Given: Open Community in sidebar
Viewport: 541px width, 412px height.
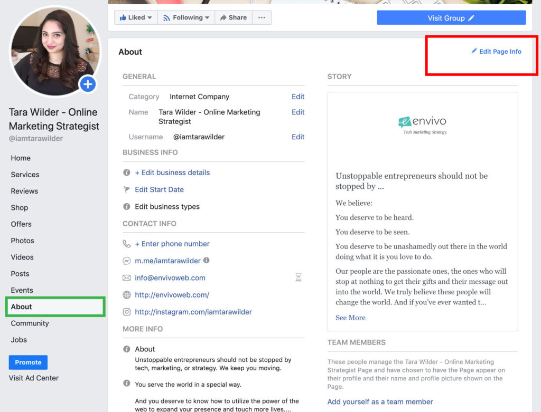Looking at the screenshot, I should [30, 323].
